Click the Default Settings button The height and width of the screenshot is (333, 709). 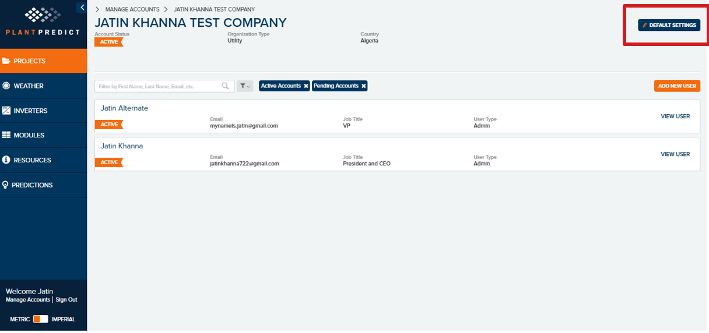tap(669, 26)
